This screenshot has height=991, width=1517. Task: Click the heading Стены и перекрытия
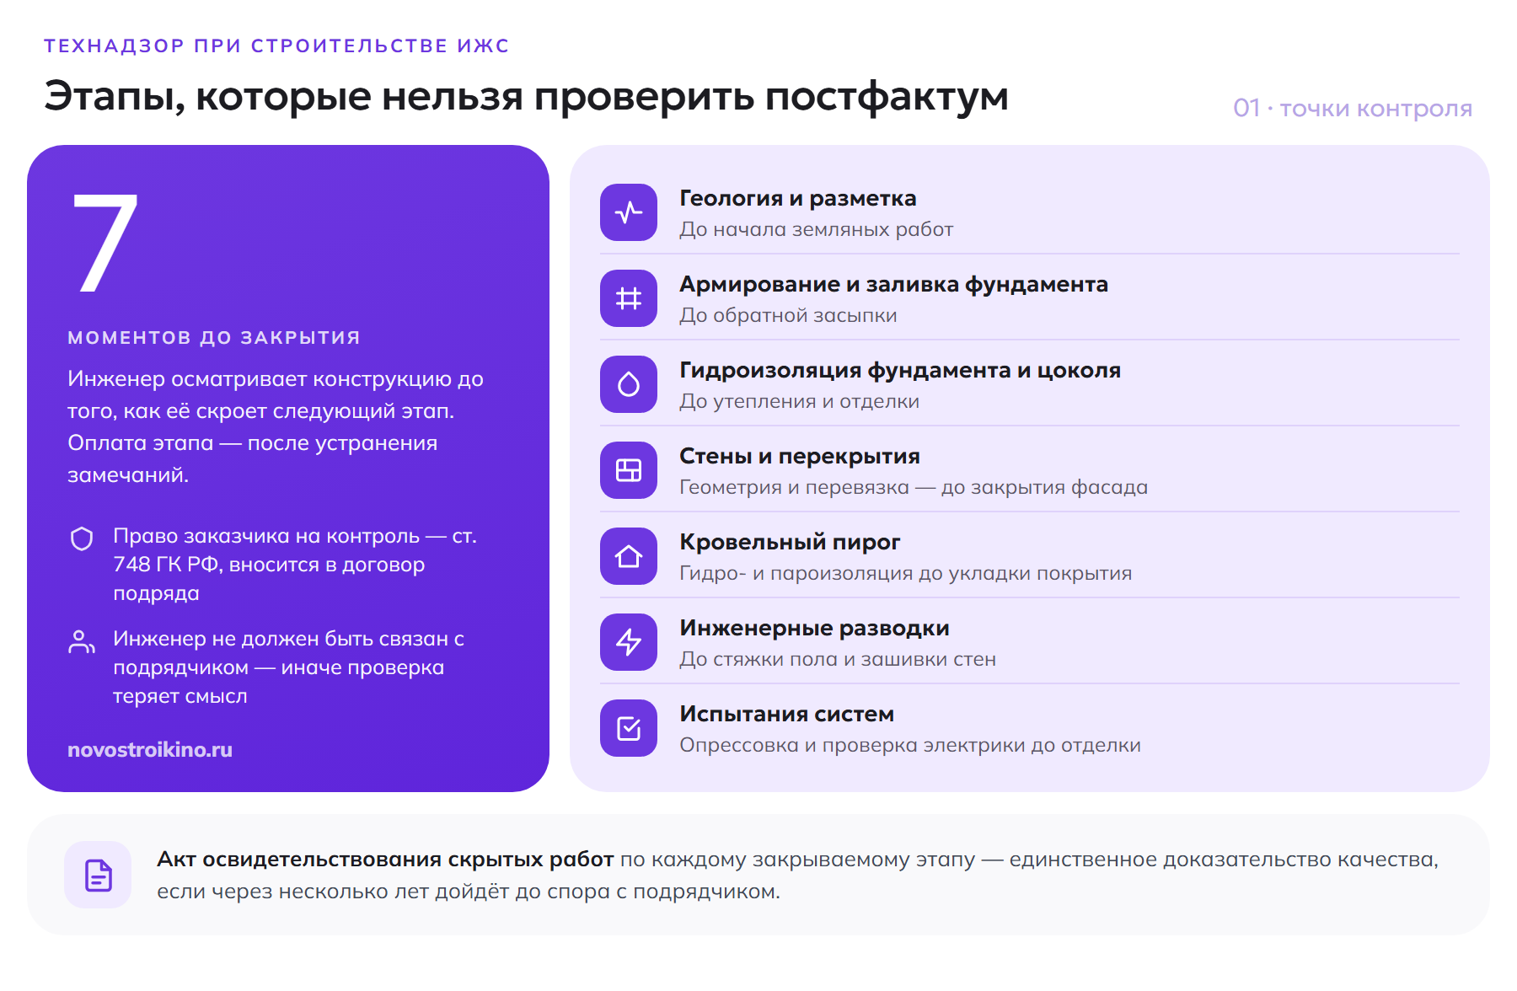(799, 456)
